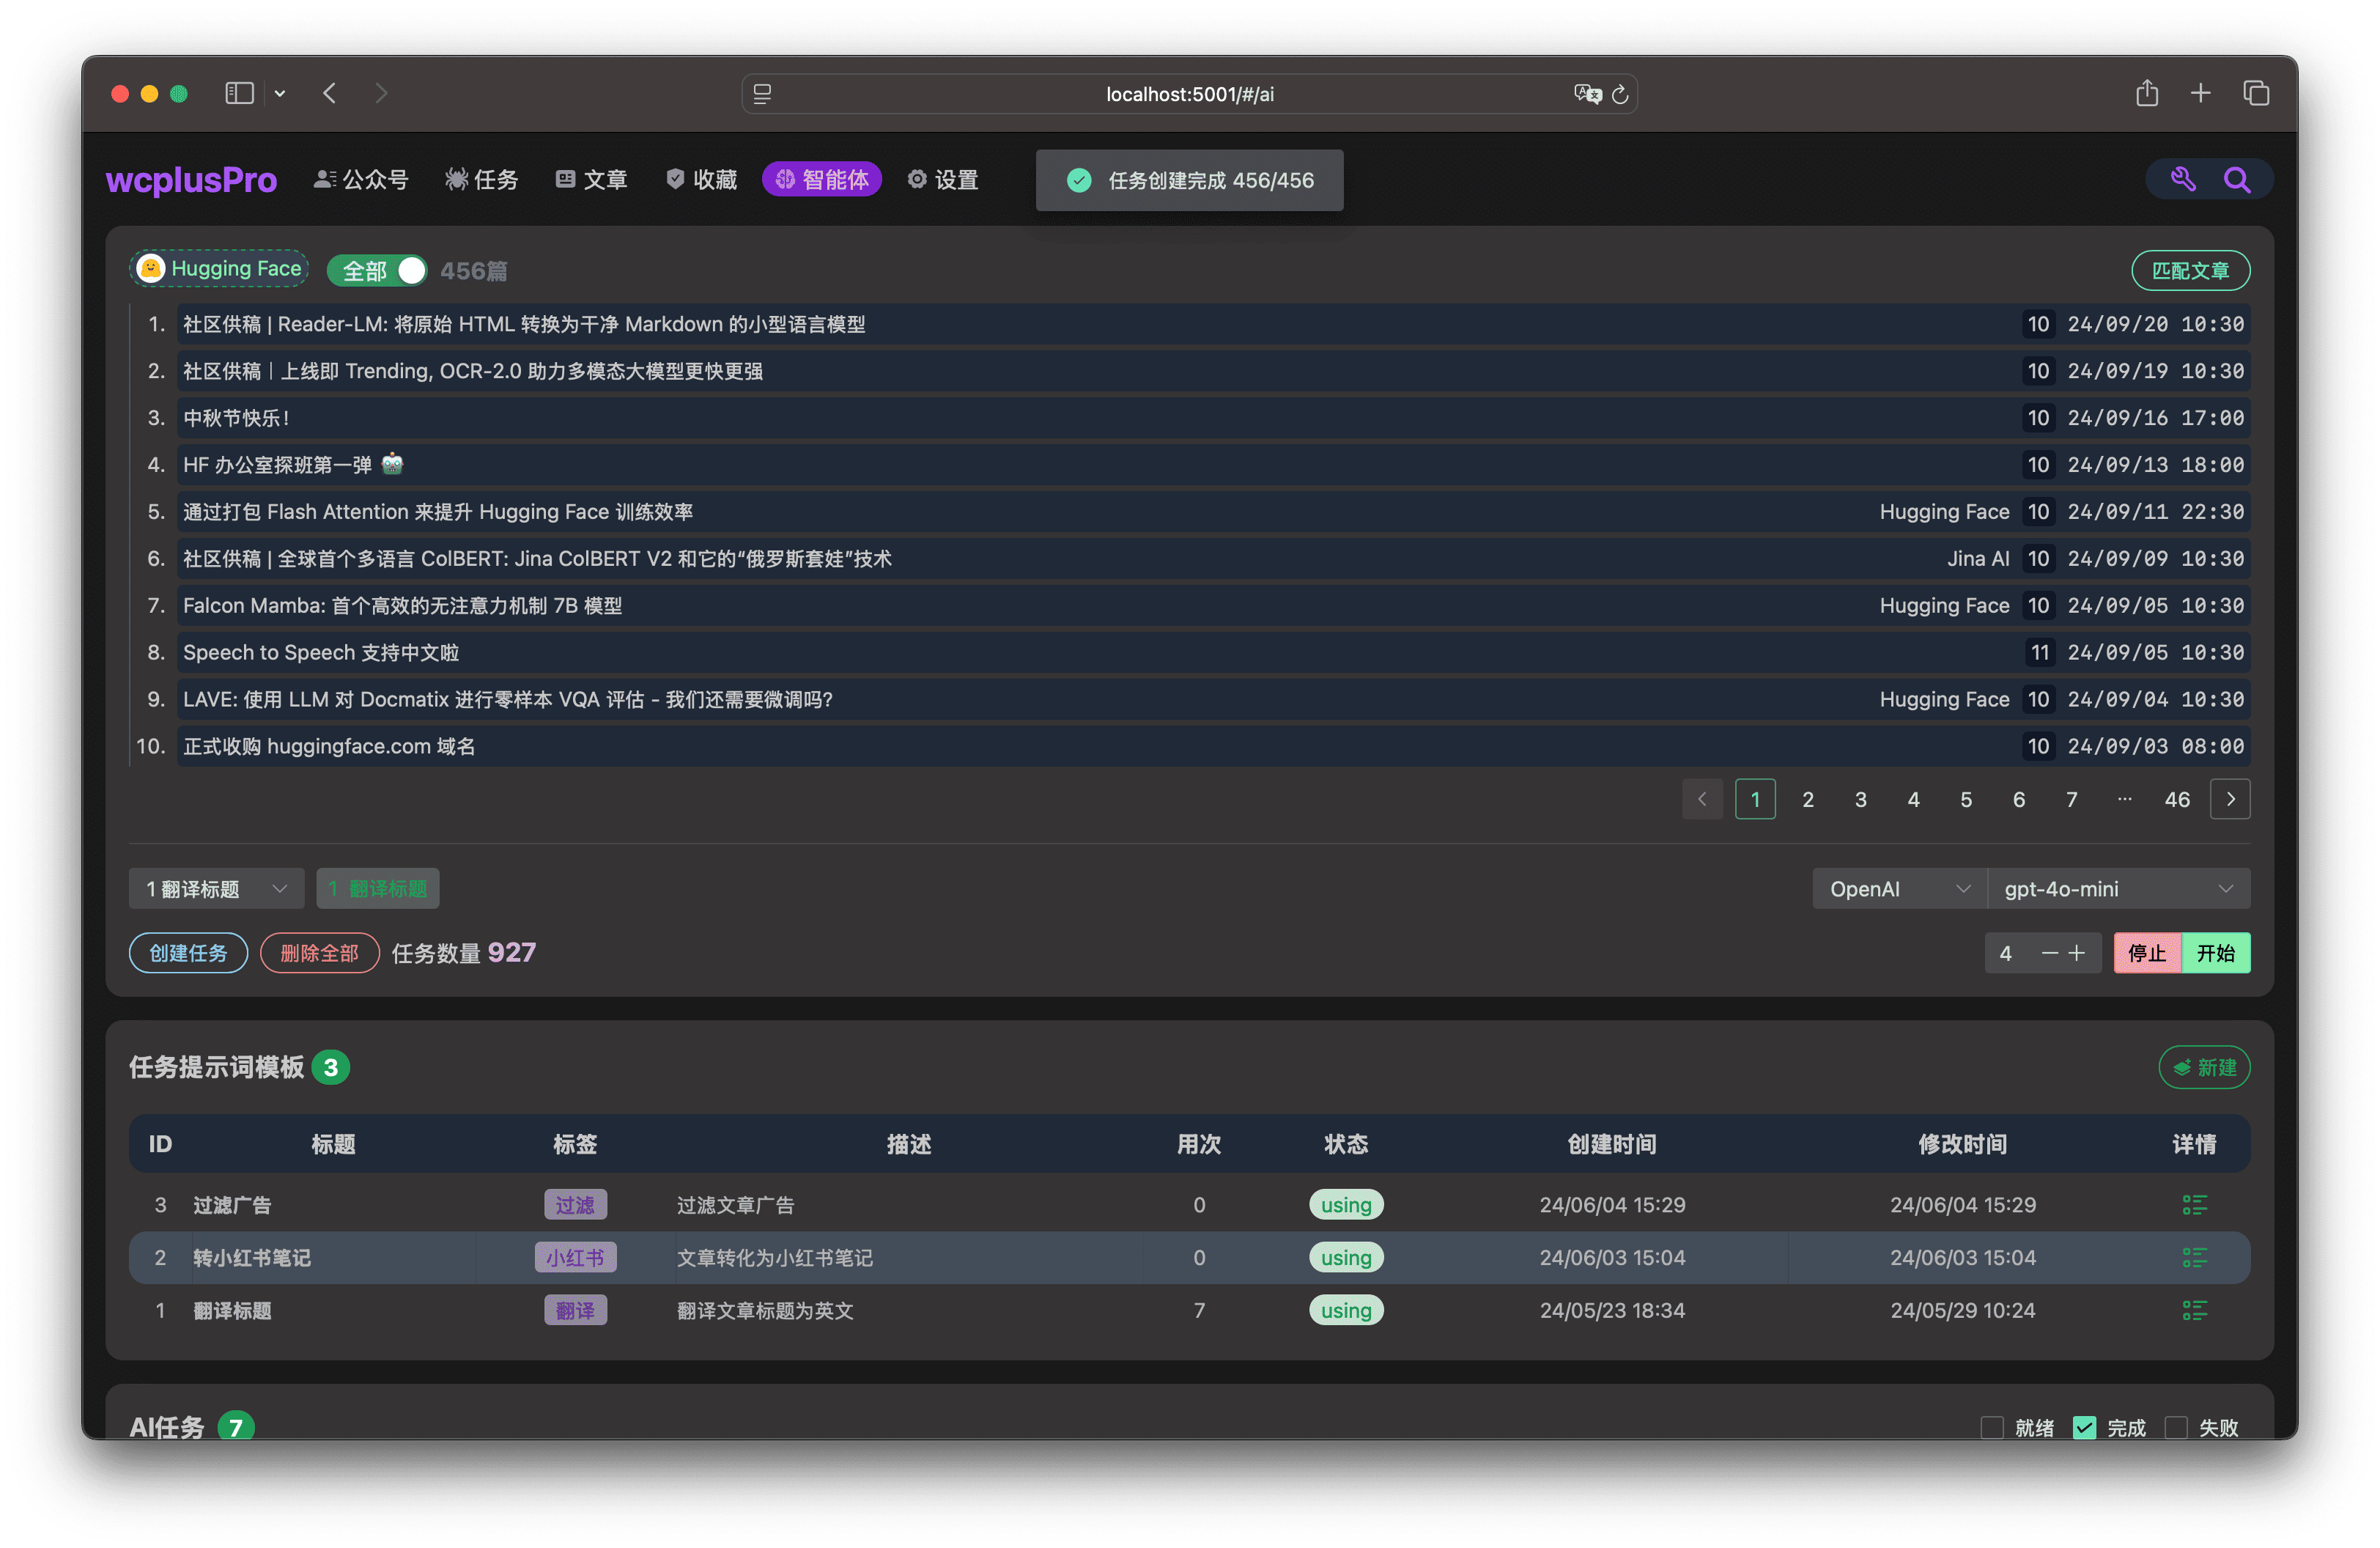Click the red 停止 button

coord(2147,953)
